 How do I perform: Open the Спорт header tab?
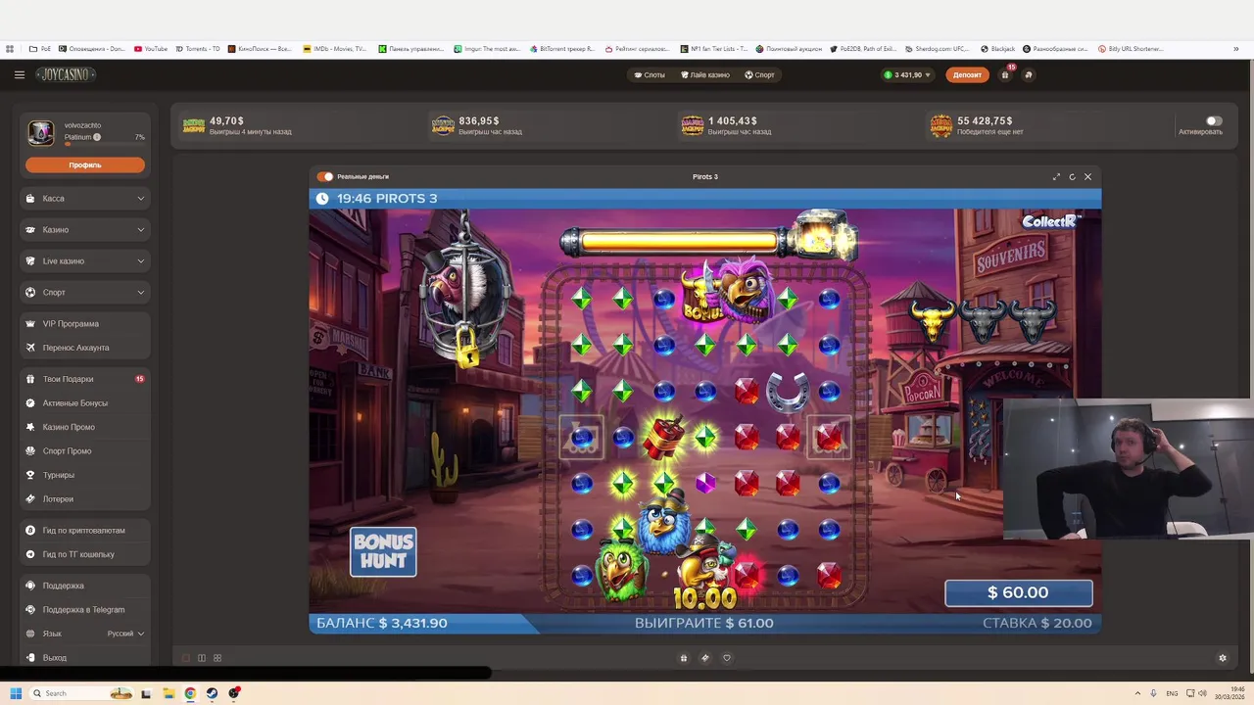(759, 74)
